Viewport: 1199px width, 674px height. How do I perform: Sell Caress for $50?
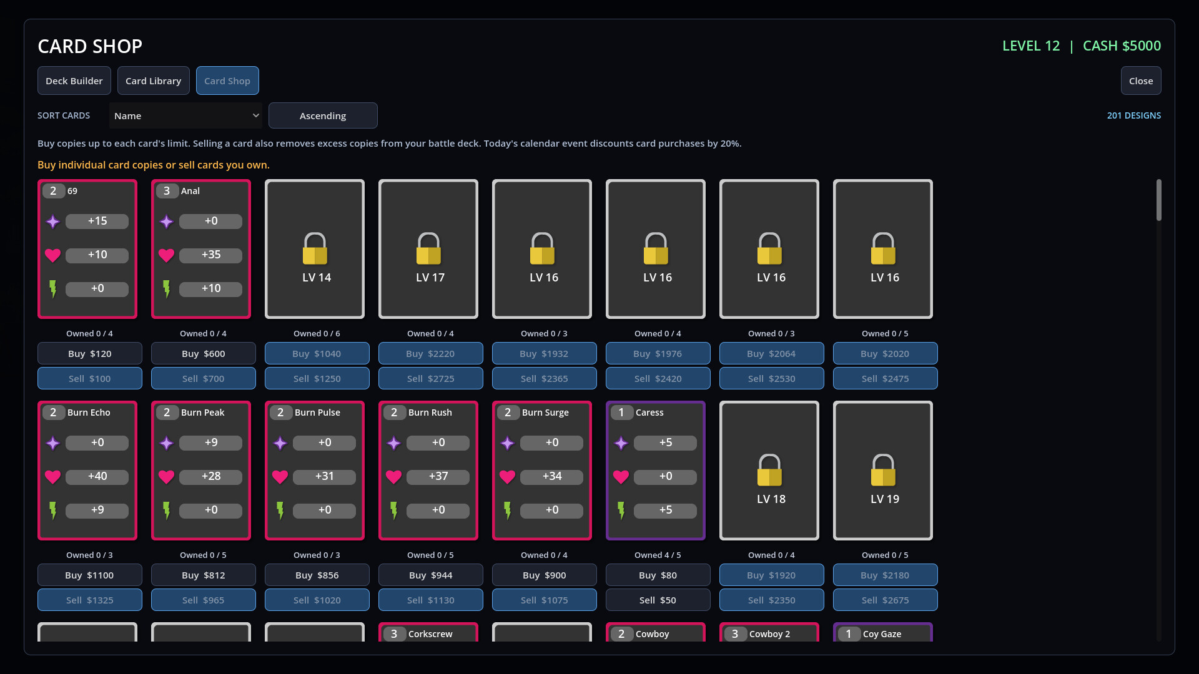[x=658, y=600]
